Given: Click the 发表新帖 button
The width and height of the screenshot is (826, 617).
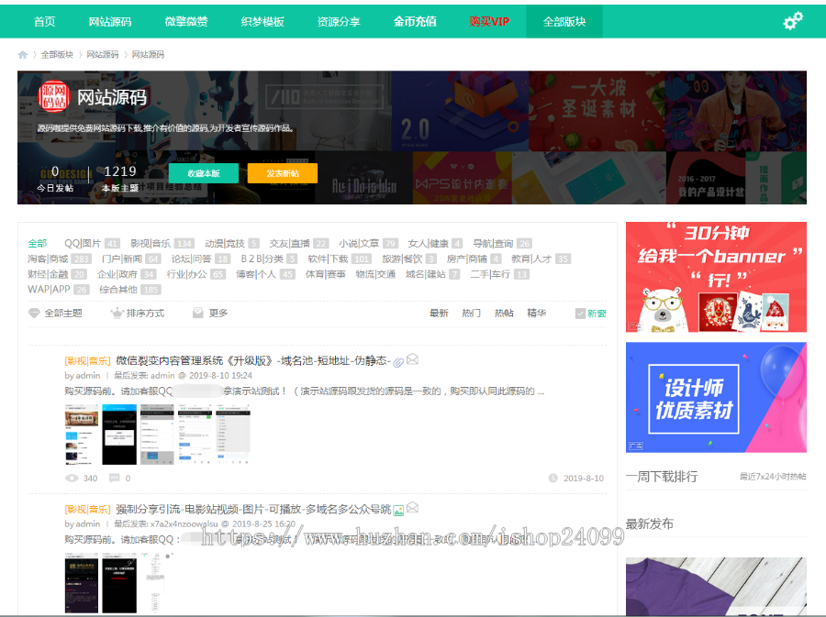Looking at the screenshot, I should pyautogui.click(x=282, y=173).
